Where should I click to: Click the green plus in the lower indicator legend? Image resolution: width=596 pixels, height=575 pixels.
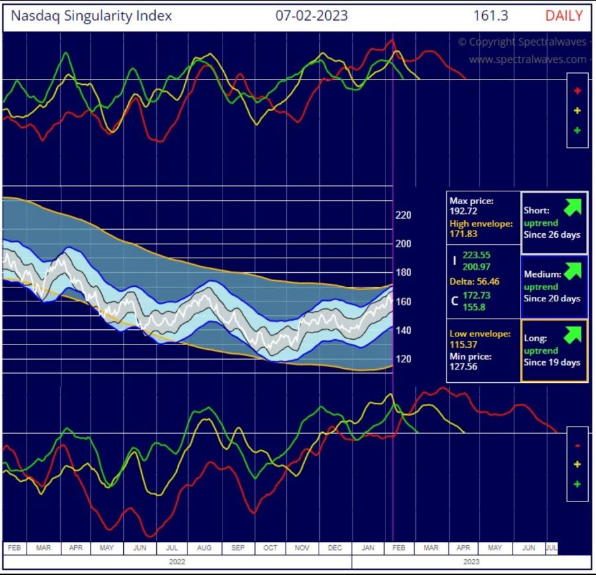(x=577, y=484)
